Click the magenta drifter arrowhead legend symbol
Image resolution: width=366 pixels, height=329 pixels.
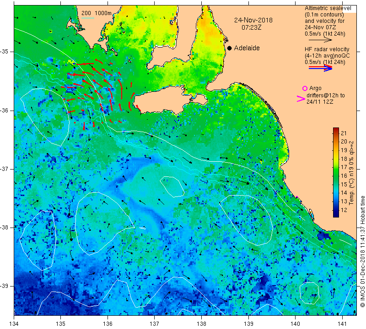(x=301, y=99)
